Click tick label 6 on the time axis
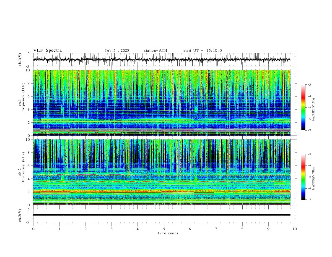The height and width of the screenshot is (257, 332). [190, 229]
